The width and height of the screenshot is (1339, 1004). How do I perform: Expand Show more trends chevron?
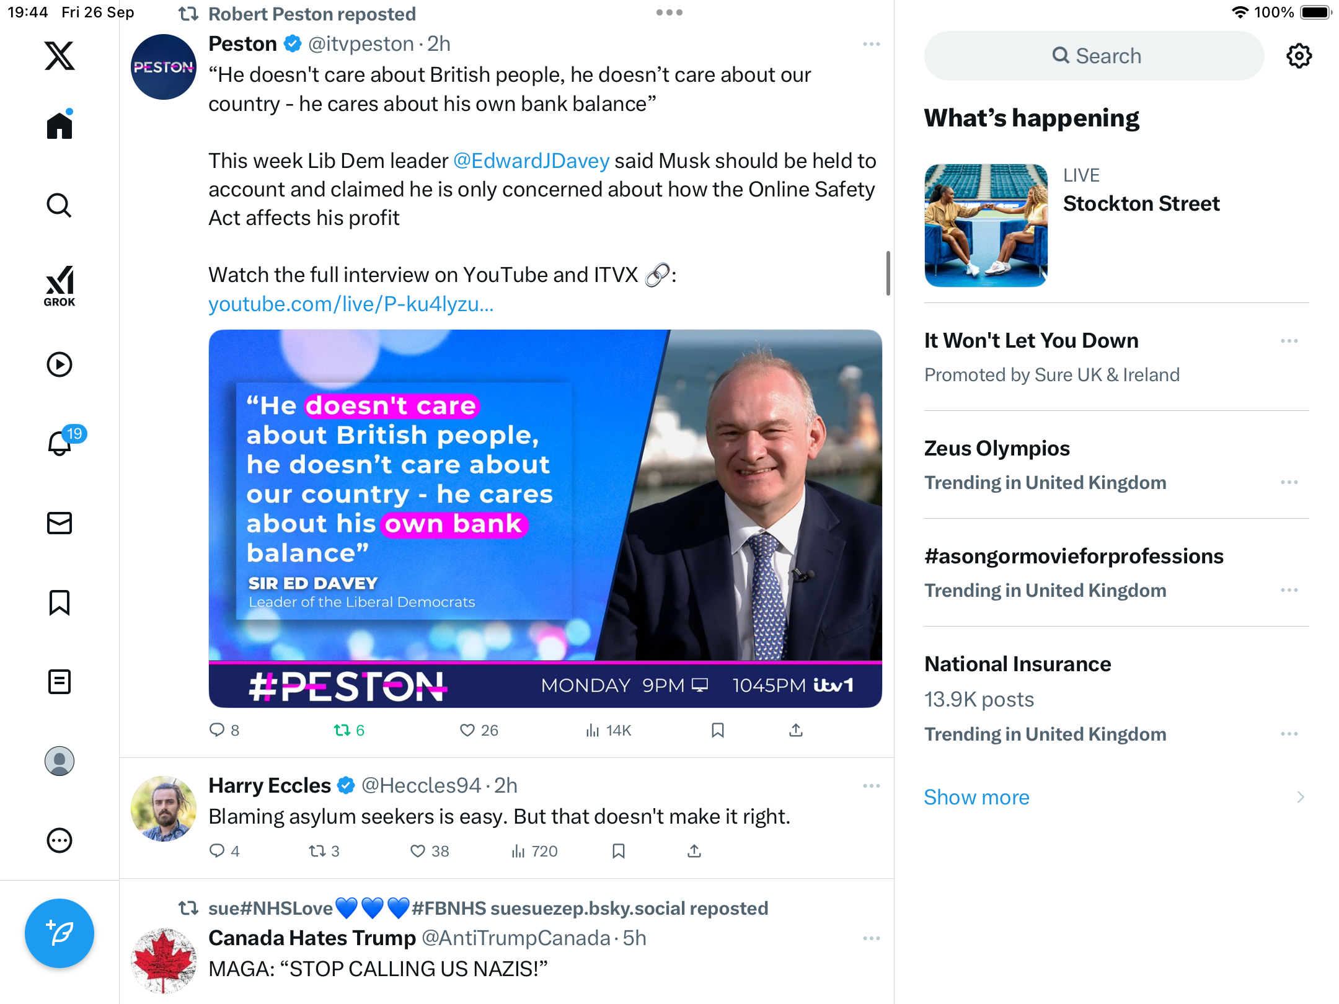point(1301,797)
